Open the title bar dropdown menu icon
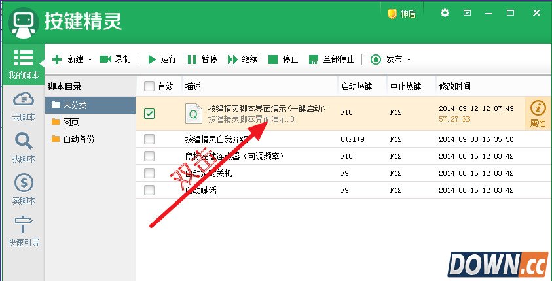552x281 pixels. point(467,13)
